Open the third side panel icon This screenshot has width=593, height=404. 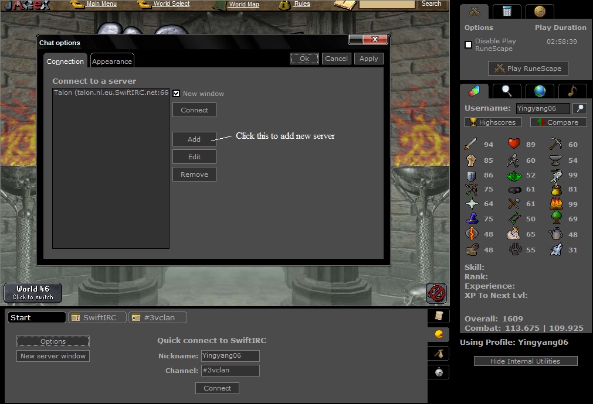439,354
